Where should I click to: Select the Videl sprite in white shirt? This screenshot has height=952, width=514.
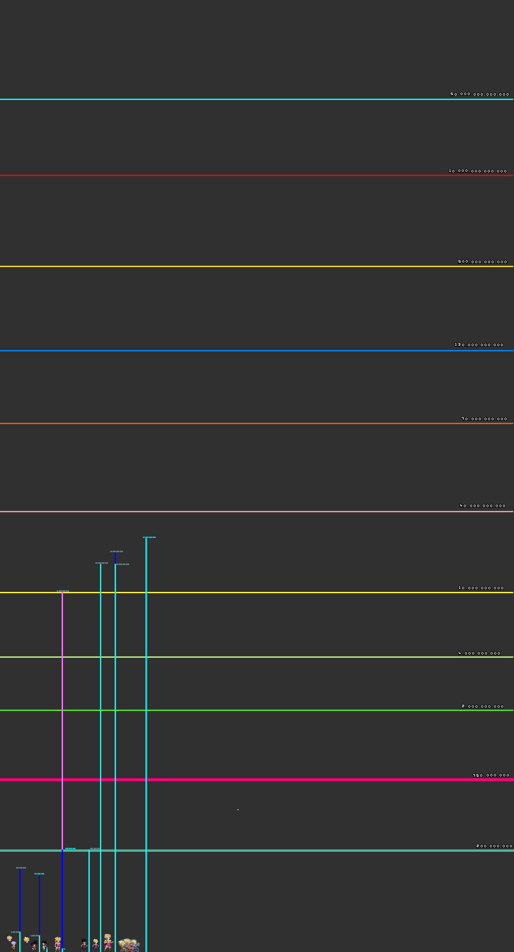(44, 946)
